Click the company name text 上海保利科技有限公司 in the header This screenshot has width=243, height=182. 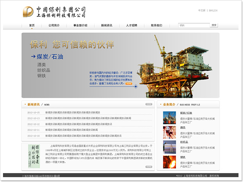pos(61,15)
